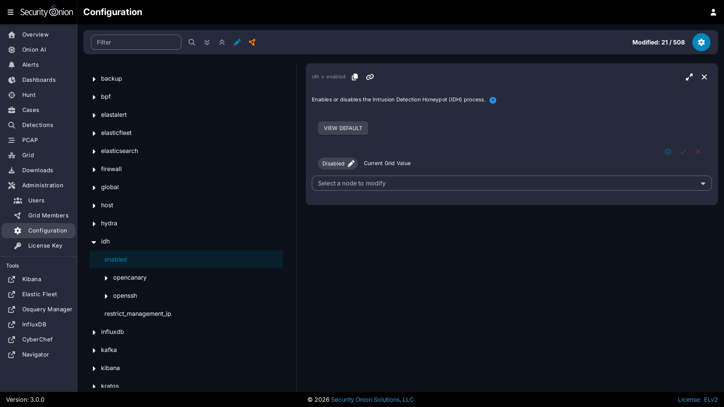Screen dimensions: 724x407
Task: Click the user account icon
Action: pyautogui.click(x=713, y=12)
